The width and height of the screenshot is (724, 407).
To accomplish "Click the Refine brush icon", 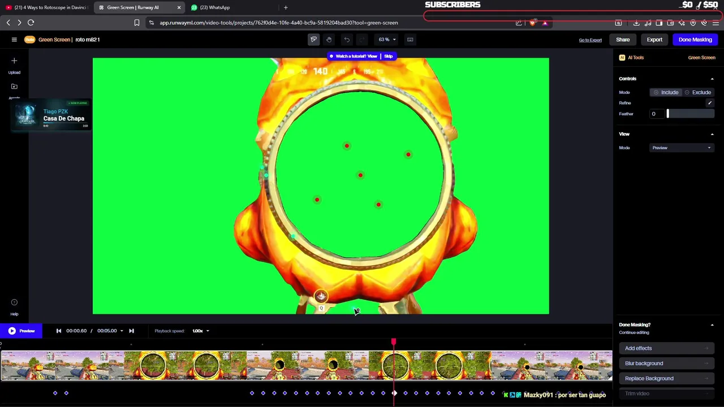I will click(x=709, y=103).
